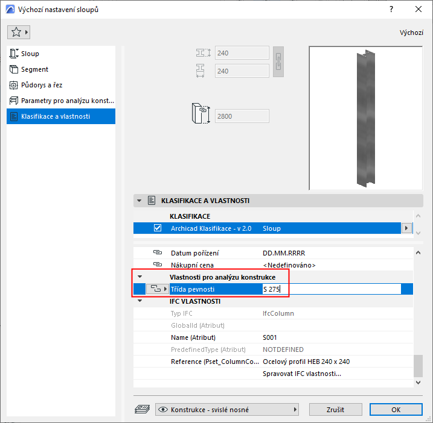
Task: Click the second 240 profile width field
Action: tap(242, 71)
